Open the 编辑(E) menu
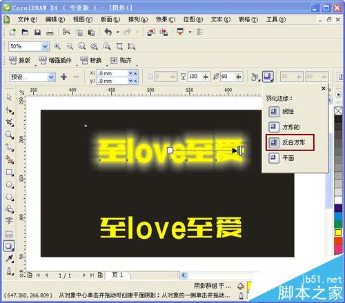The image size is (345, 303). (x=55, y=19)
